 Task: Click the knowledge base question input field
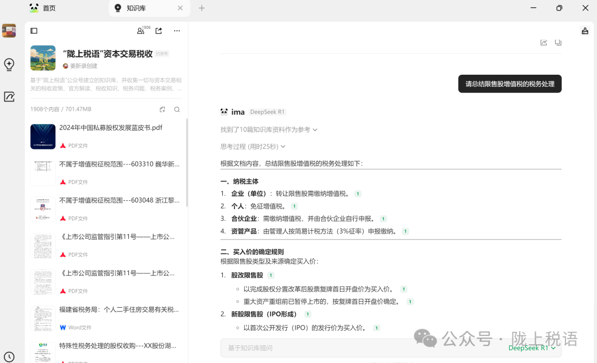(x=359, y=348)
